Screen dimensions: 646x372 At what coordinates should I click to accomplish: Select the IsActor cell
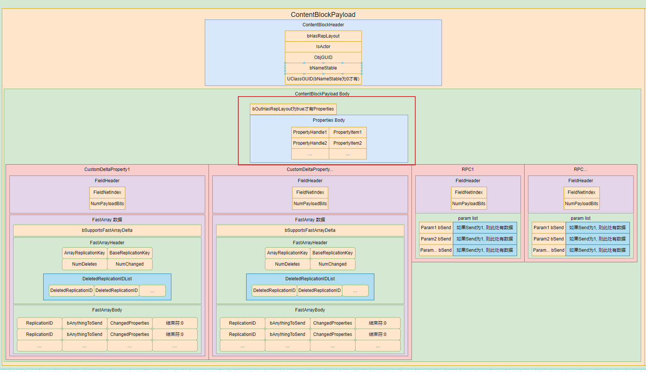click(323, 47)
